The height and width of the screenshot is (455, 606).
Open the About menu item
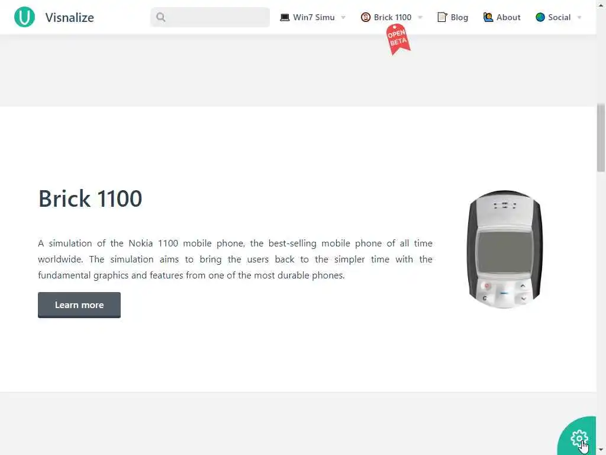(x=502, y=17)
